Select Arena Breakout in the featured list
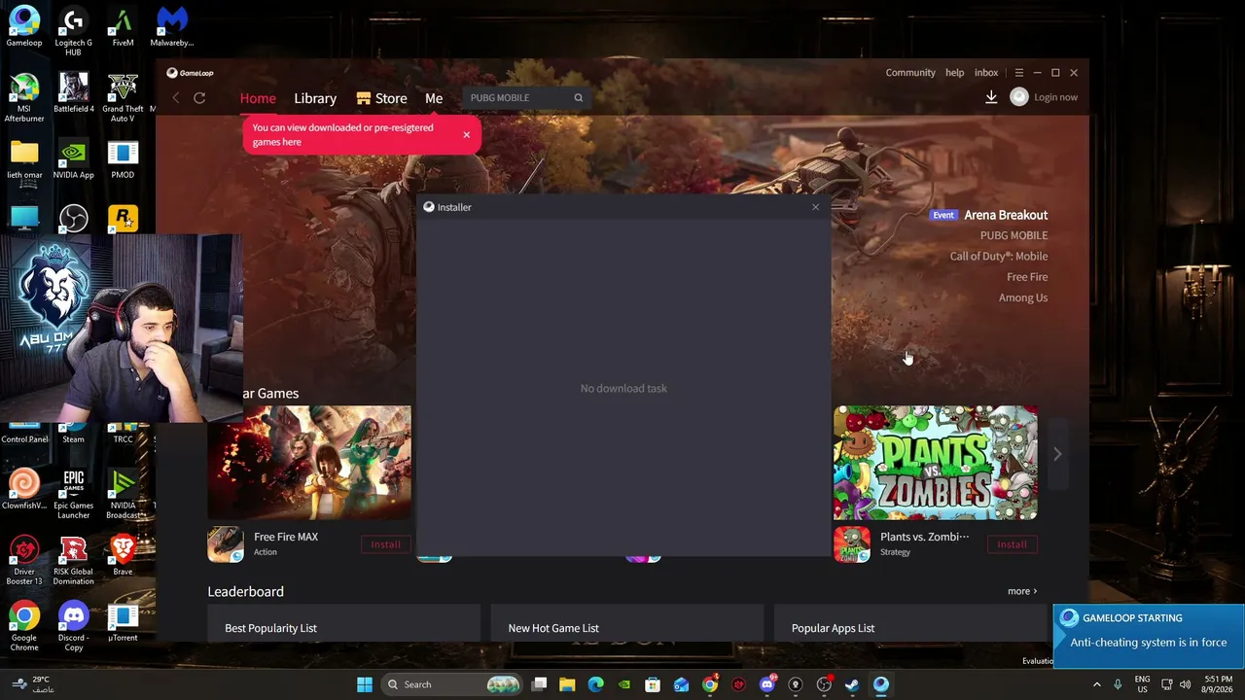This screenshot has width=1245, height=700. point(1006,215)
